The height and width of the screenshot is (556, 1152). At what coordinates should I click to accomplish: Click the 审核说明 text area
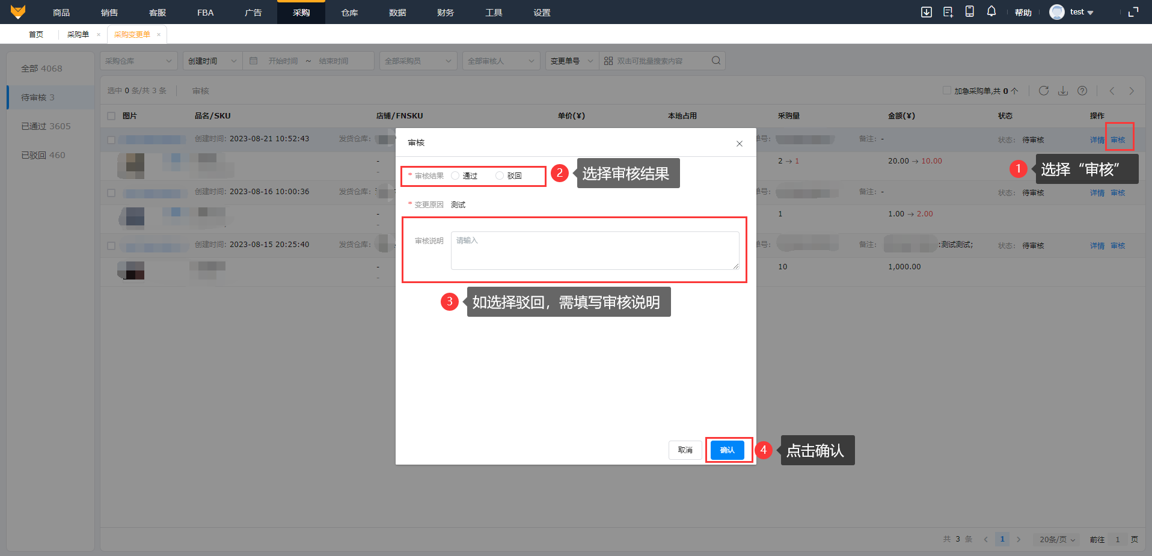pyautogui.click(x=595, y=251)
